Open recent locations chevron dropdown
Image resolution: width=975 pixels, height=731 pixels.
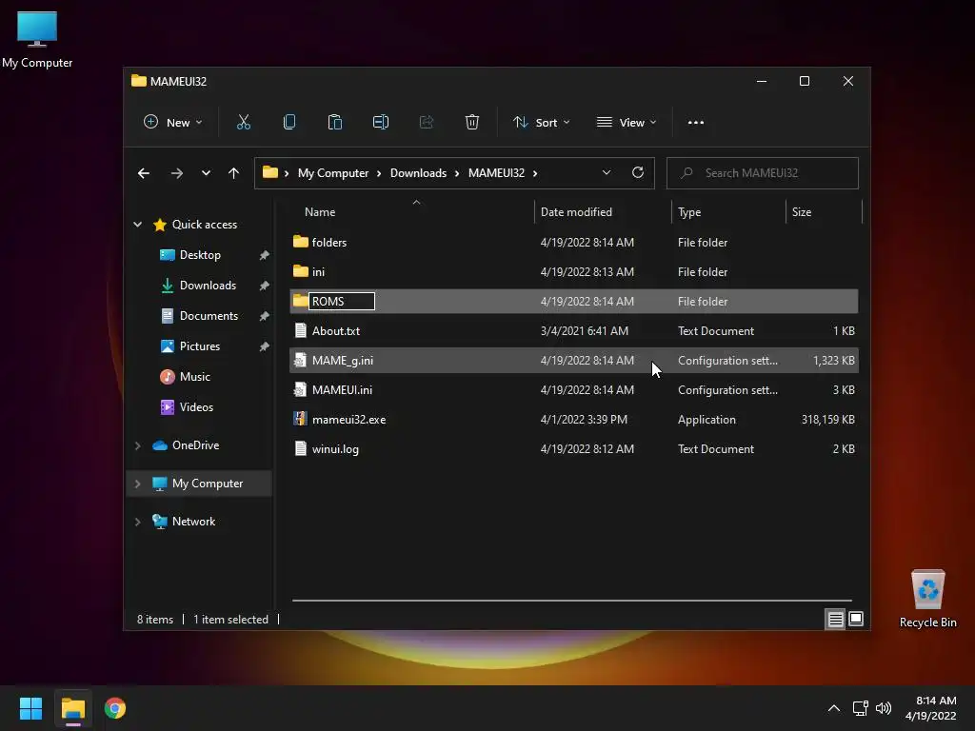[x=206, y=173]
